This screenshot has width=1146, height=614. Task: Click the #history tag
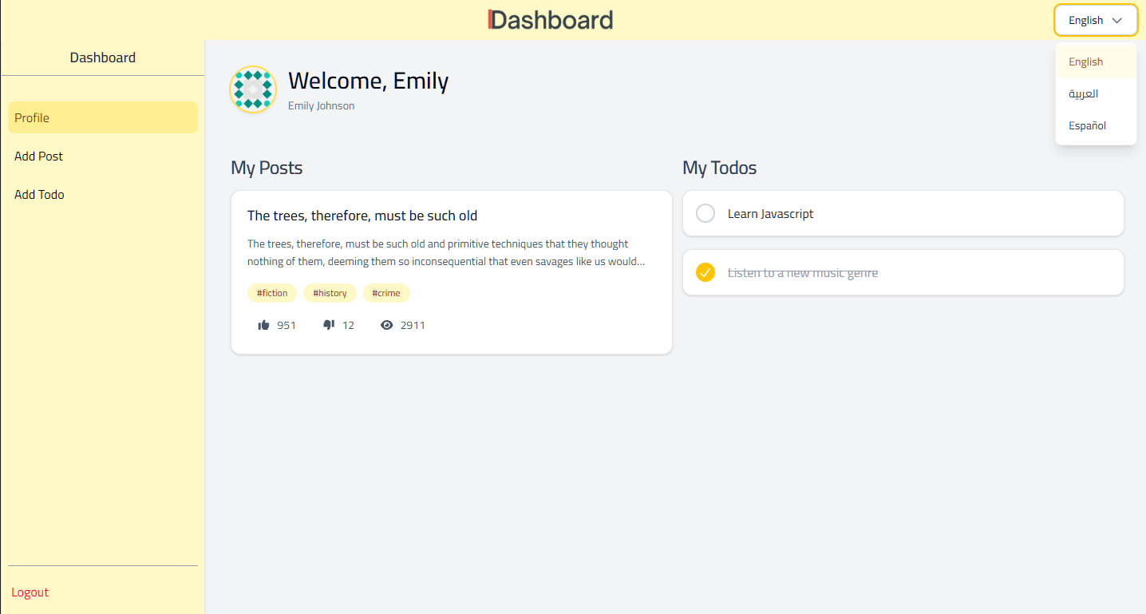(x=330, y=293)
